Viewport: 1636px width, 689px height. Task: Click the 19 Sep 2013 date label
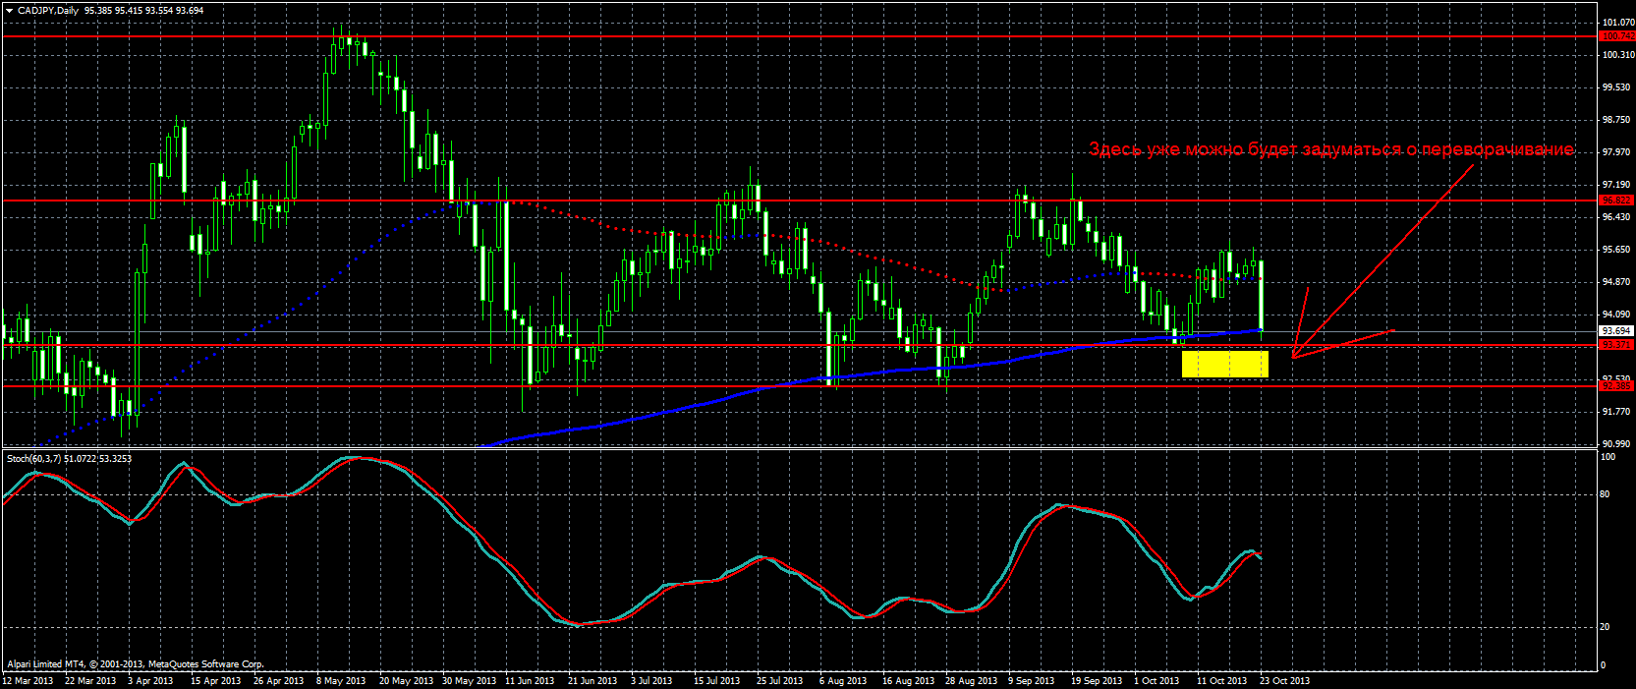1097,681
